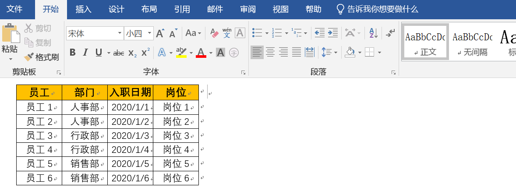Open the highlight color dropdown arrow

pos(191,53)
